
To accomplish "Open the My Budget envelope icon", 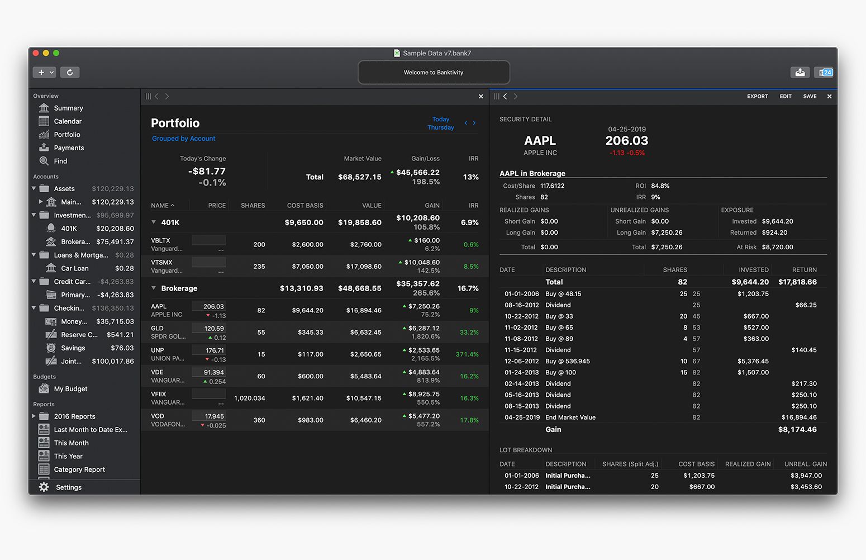I will click(x=44, y=389).
